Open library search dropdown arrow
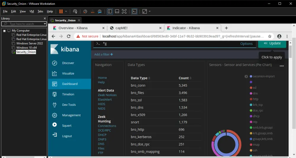The height and width of the screenshot is (158, 296). [x=45, y=24]
